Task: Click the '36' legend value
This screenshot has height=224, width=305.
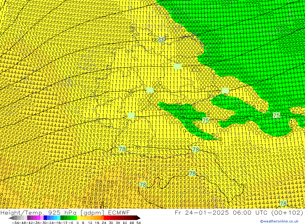Action: click(x=118, y=223)
